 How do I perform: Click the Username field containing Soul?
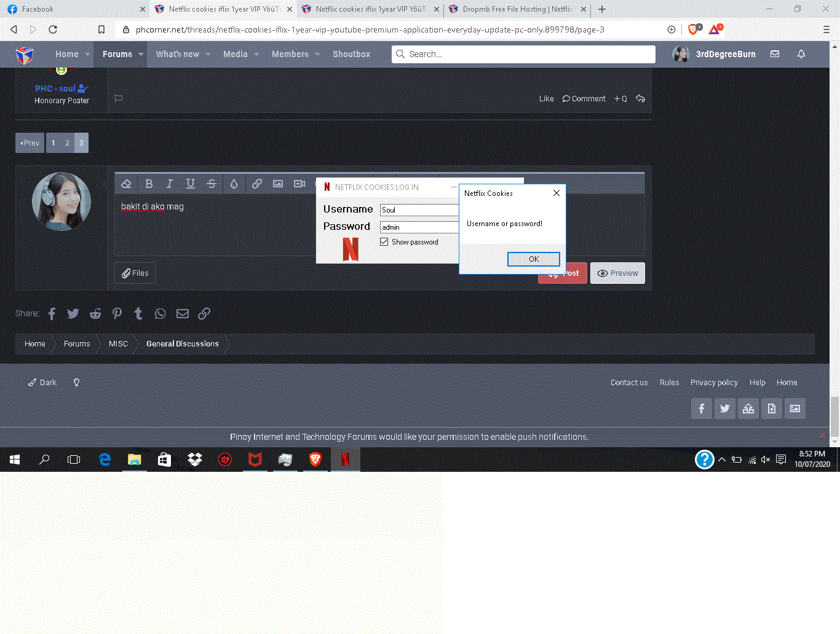coord(420,210)
